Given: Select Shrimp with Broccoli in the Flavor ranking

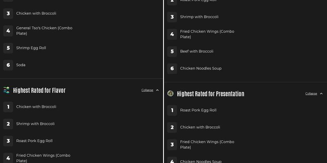Looking at the screenshot, I should click(35, 124).
